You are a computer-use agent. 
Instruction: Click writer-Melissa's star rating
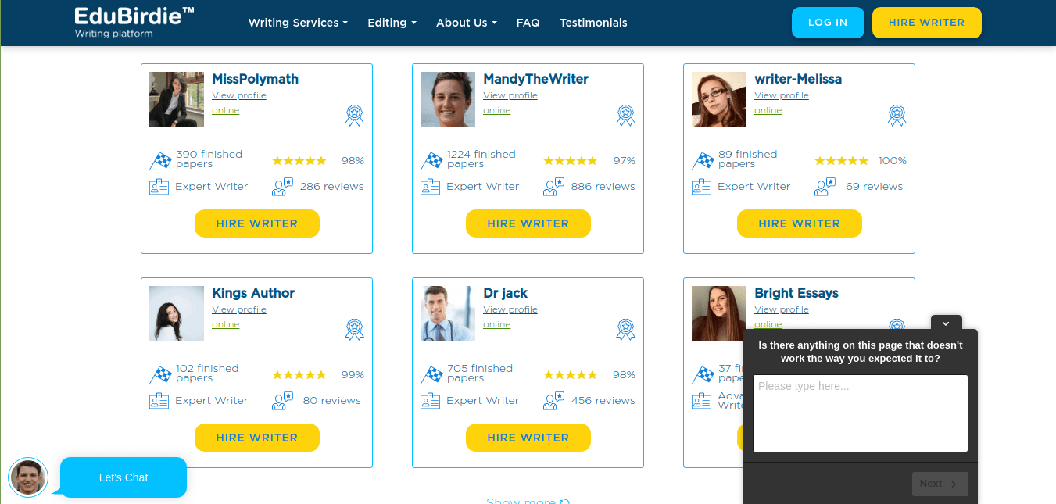842,161
